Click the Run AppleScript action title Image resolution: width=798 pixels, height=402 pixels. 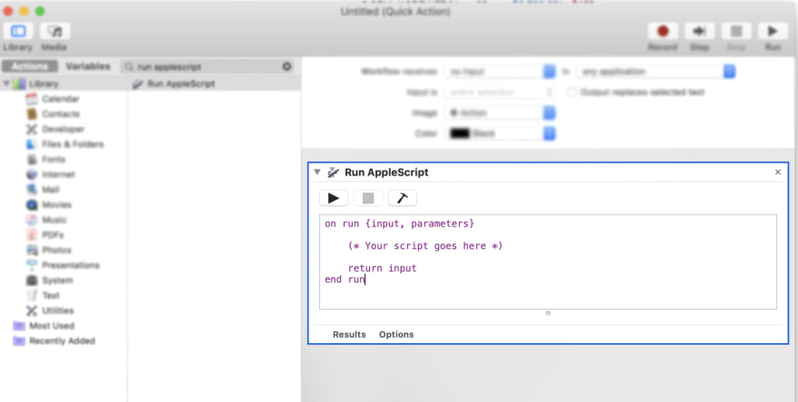coord(387,172)
